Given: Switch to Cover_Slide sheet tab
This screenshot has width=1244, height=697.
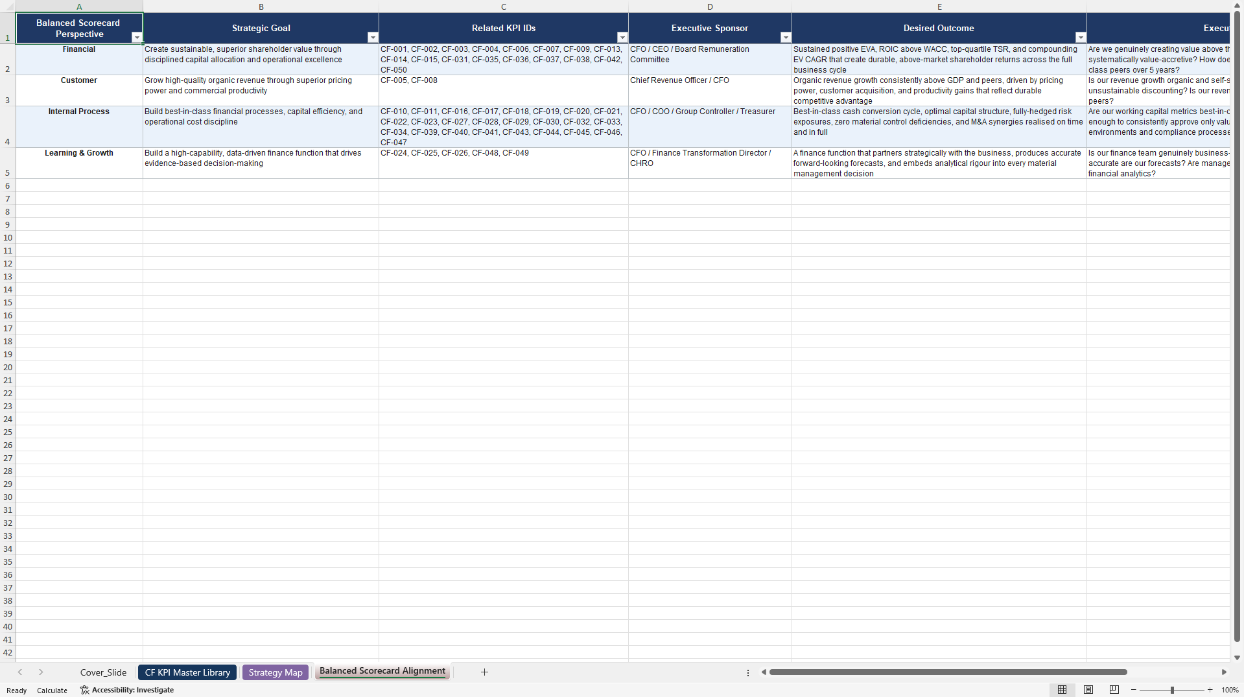Looking at the screenshot, I should pos(103,672).
